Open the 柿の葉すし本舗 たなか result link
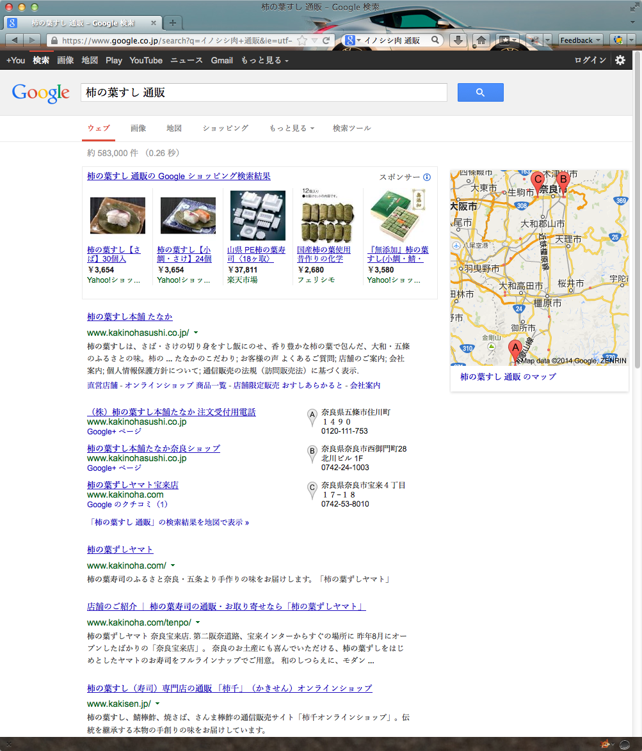This screenshot has height=751, width=642. coord(129,317)
